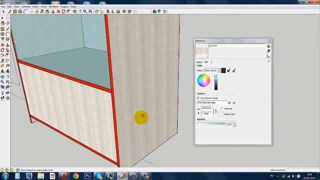The image size is (320, 180).
Task: Select the Arc tool in top toolbar
Action: (x=25, y=11)
